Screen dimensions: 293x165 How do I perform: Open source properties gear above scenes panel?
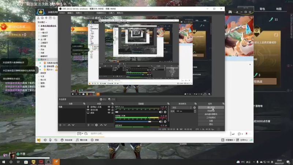[x=103, y=99]
